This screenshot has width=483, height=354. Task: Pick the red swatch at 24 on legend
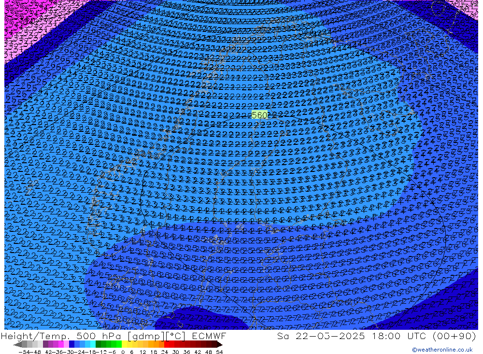point(167,344)
